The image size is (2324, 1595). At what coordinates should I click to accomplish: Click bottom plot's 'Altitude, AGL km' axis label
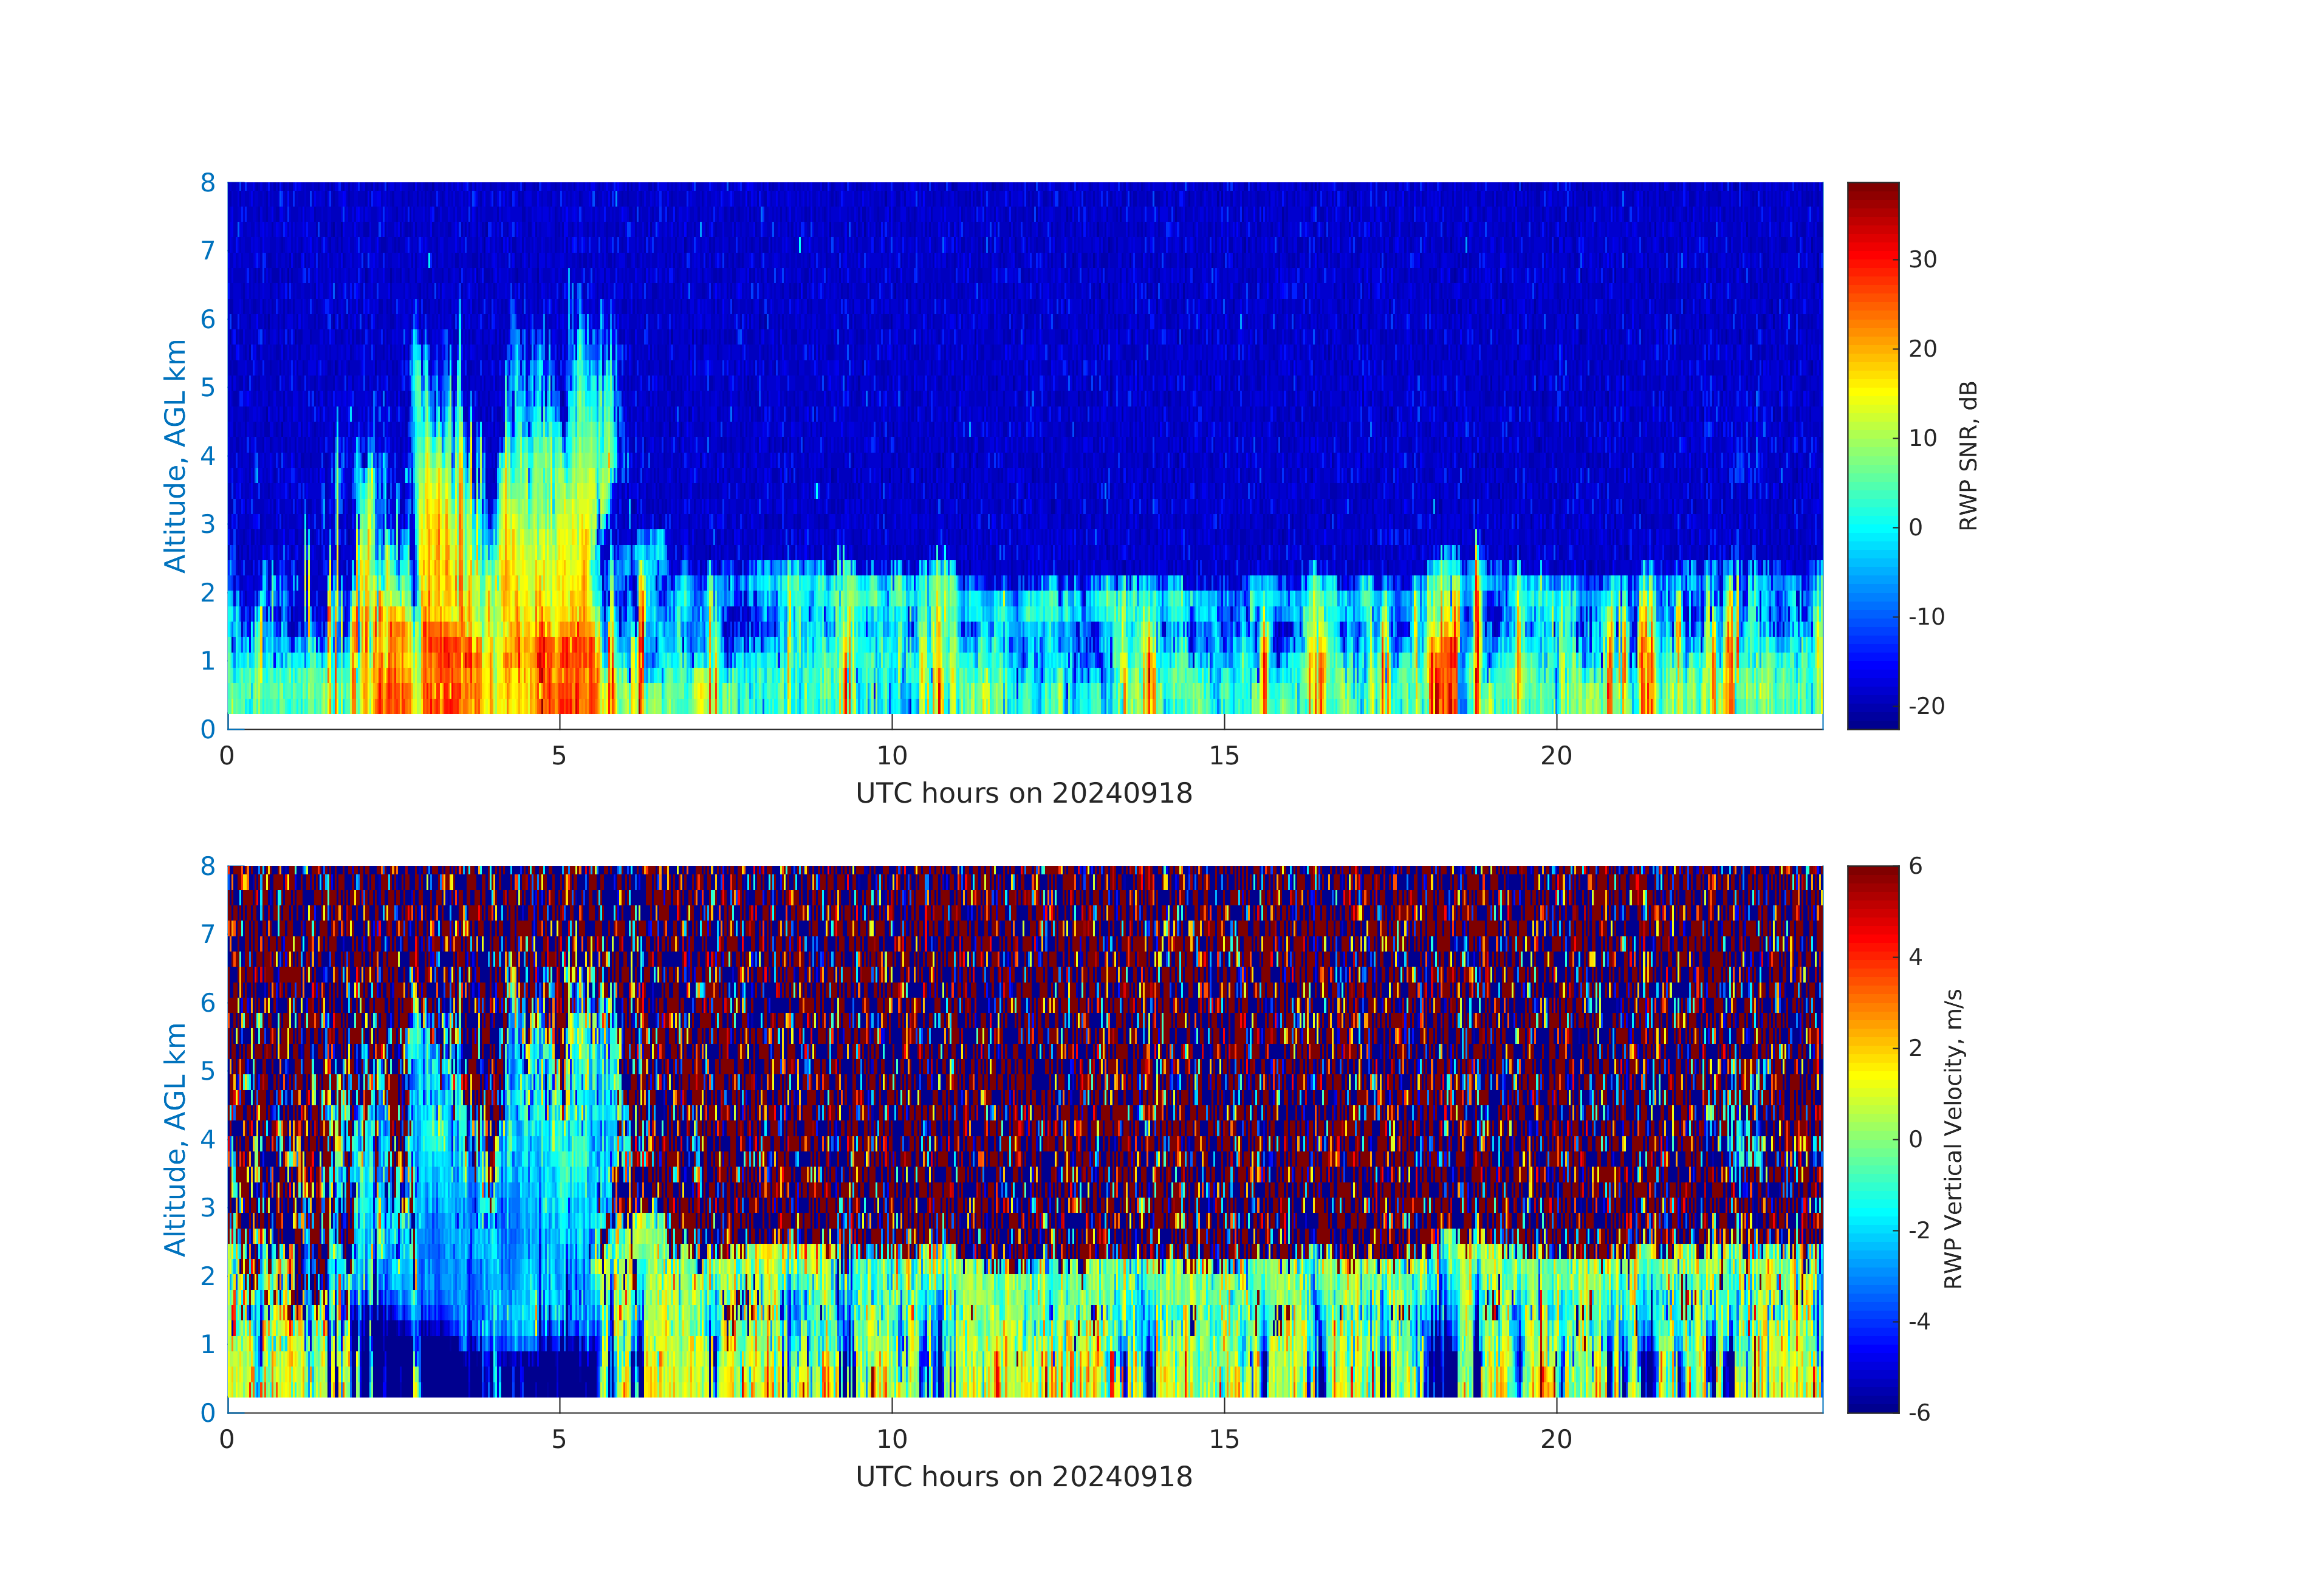175,1139
